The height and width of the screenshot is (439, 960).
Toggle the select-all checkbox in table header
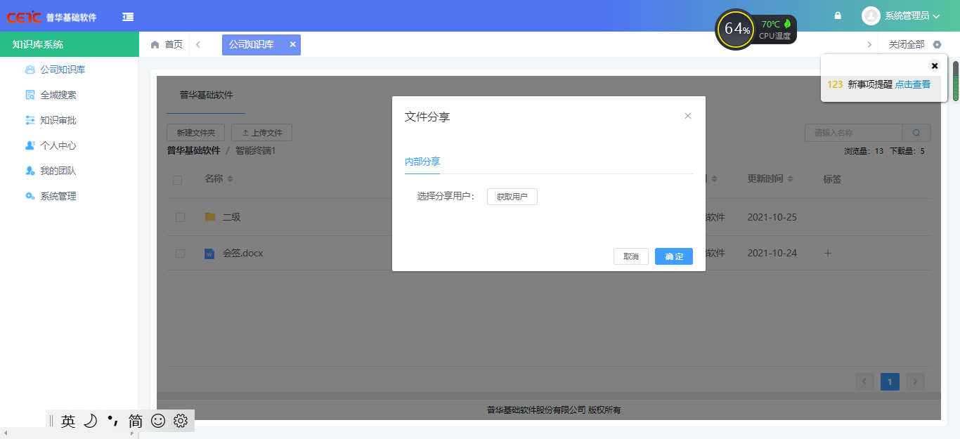click(x=178, y=180)
